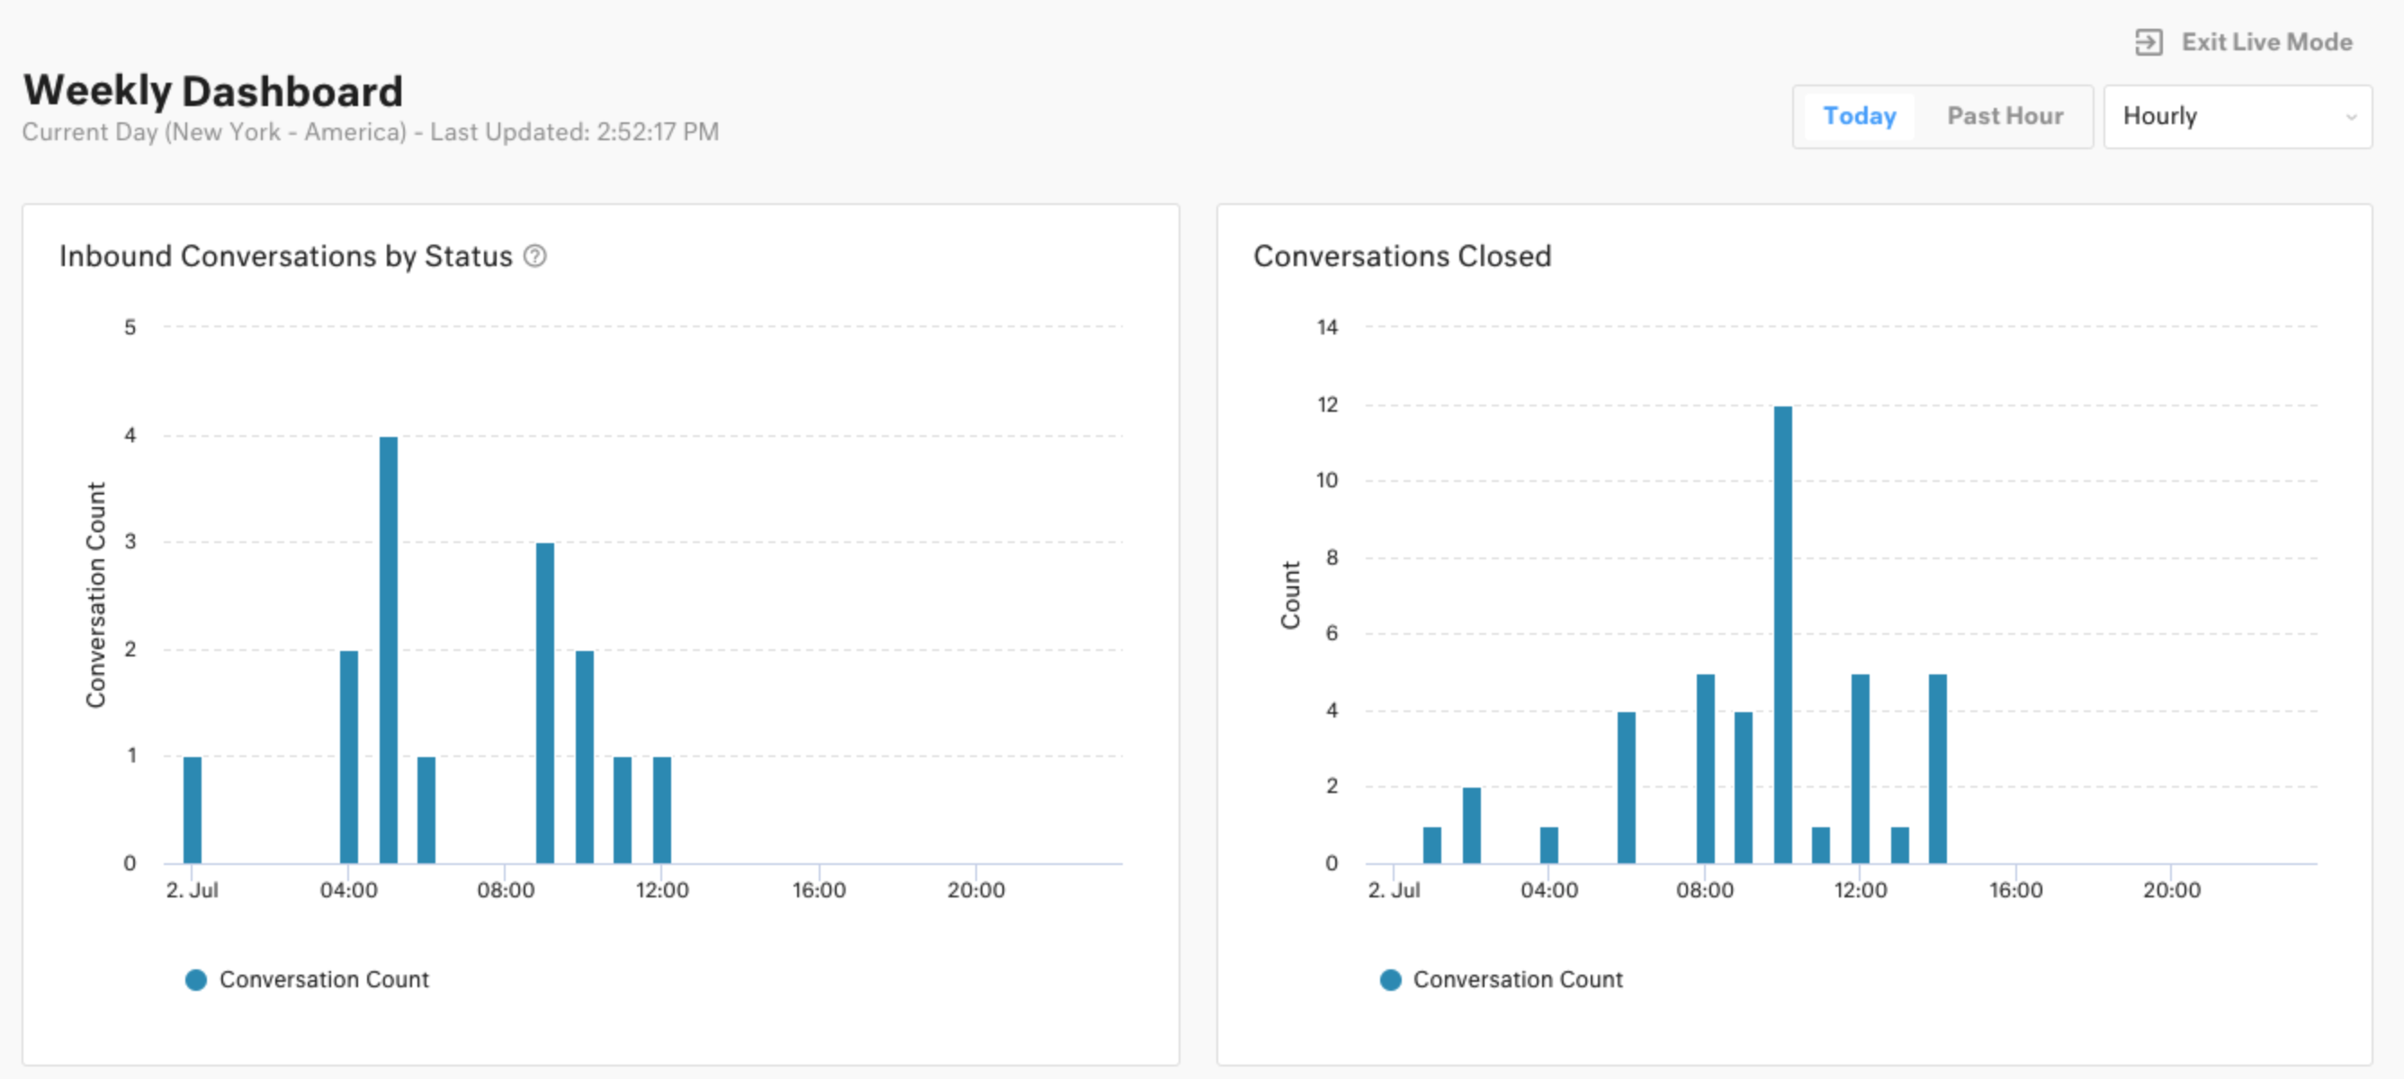
Task: Select the Today time range tab
Action: (1859, 116)
